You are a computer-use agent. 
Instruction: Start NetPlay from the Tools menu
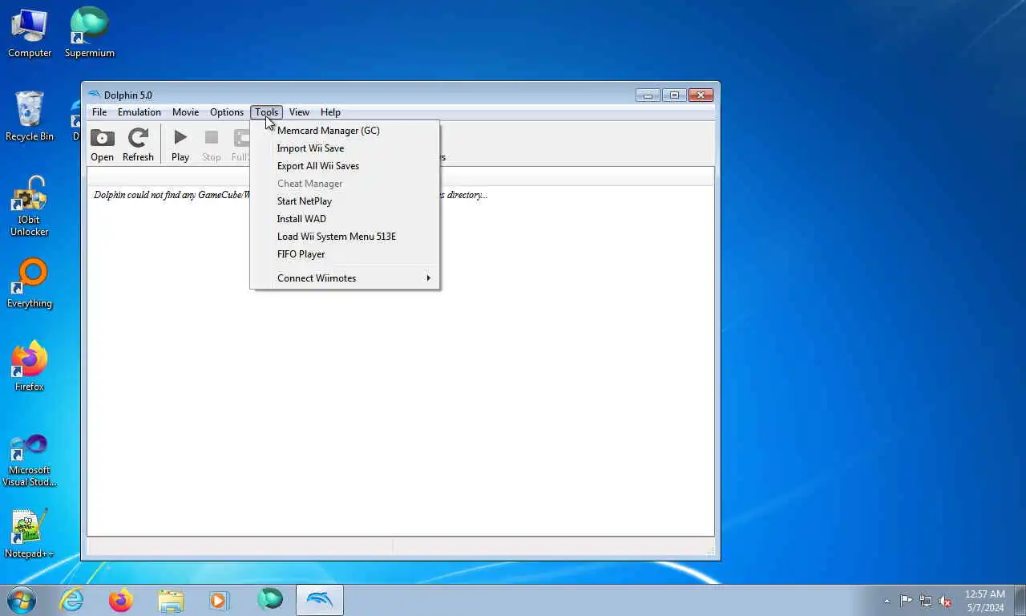345,201
